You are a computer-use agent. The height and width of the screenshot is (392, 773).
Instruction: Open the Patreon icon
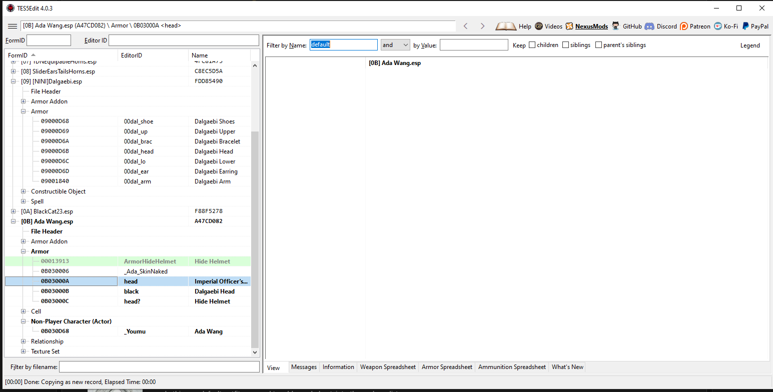click(684, 26)
